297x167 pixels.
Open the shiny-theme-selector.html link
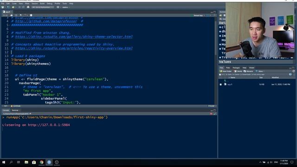[74, 37]
